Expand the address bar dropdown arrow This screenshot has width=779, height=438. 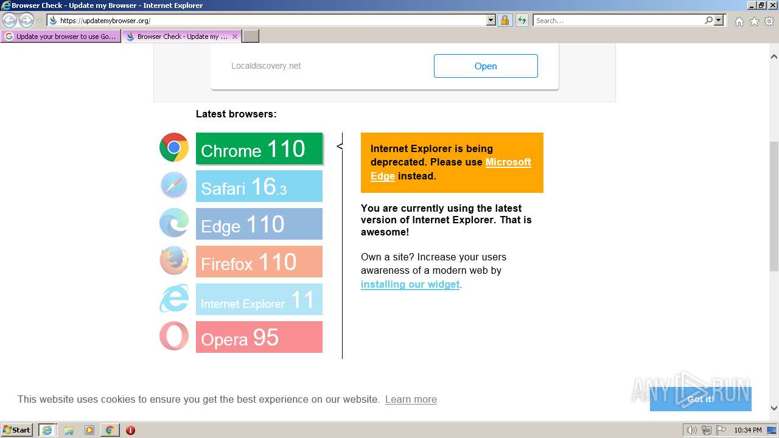coord(491,20)
